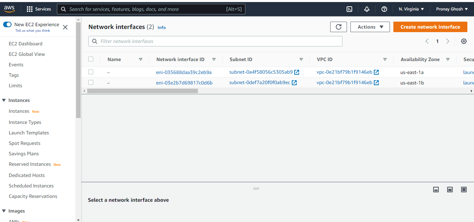Click us-east-1a availability zone cell
Image resolution: width=474 pixels, height=222 pixels.
(x=412, y=72)
